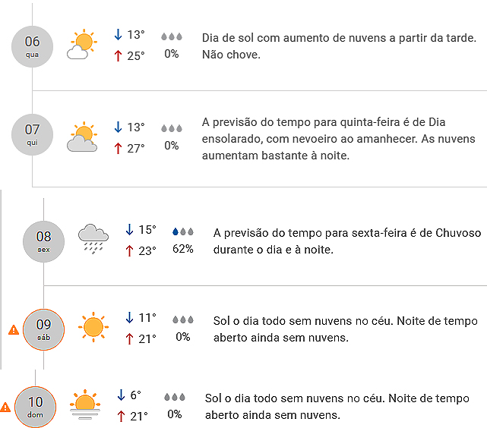Click the rain cloud icon for Friday 08
The image size is (487, 428).
(x=93, y=238)
